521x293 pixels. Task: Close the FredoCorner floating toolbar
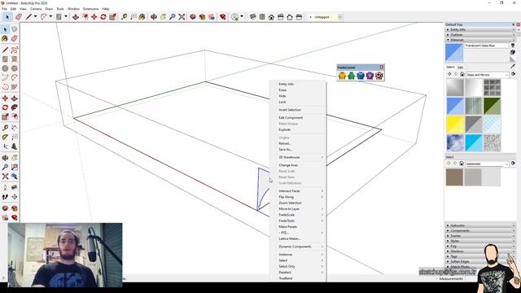(x=382, y=67)
